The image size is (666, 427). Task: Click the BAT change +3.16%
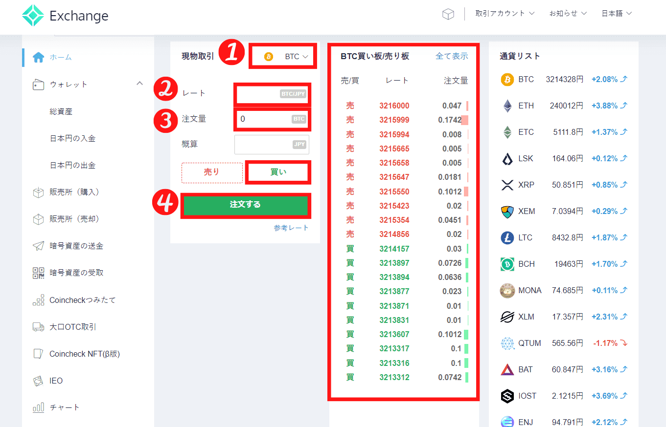pos(604,369)
